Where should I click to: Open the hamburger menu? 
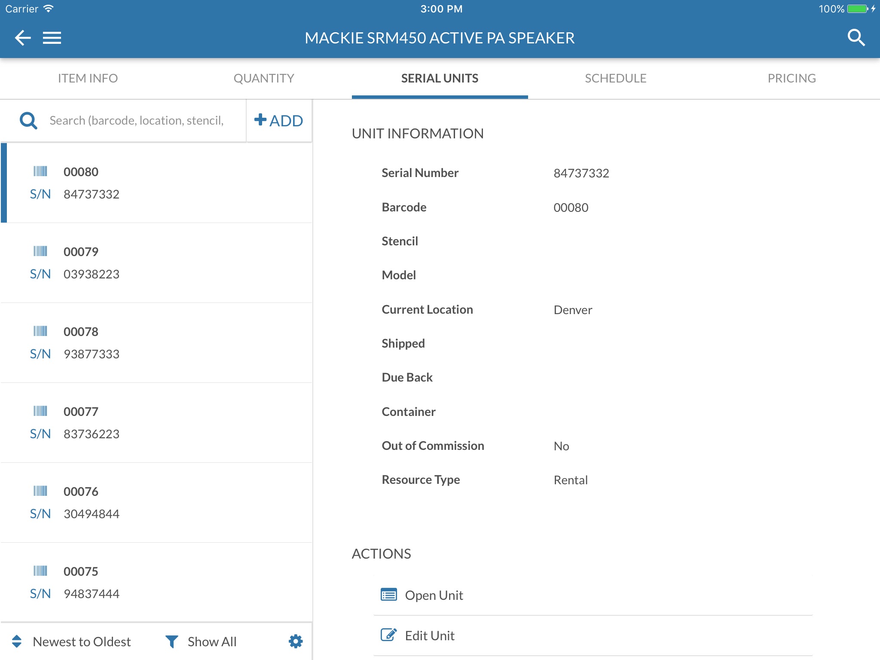tap(52, 38)
